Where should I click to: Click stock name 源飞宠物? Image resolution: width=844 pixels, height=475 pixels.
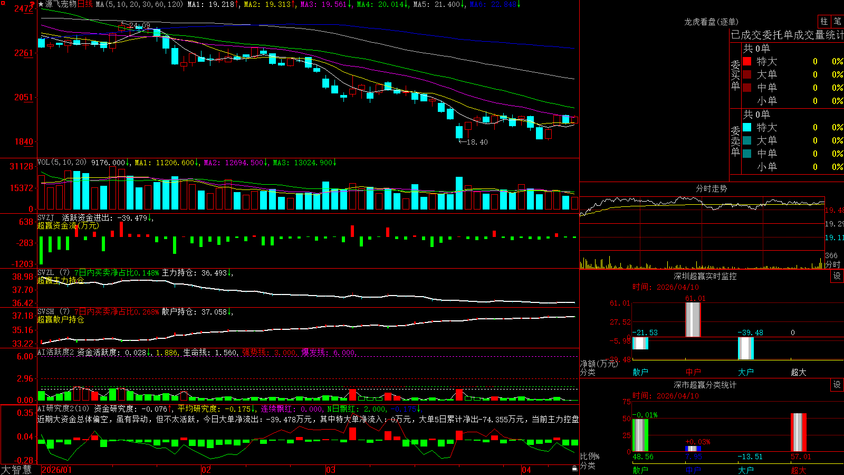(61, 4)
